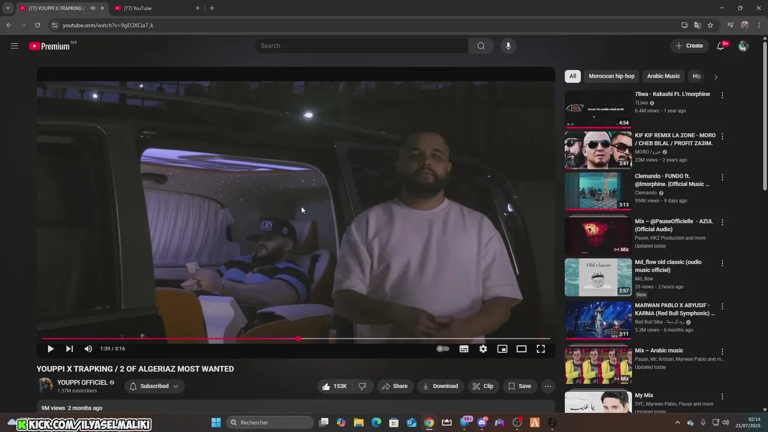
Task: Open Discord from the taskbar
Action: coord(482,422)
